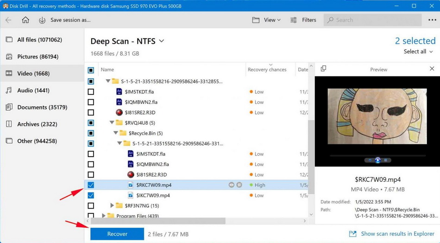
Task: Go to the home screen icon
Action: click(x=25, y=20)
